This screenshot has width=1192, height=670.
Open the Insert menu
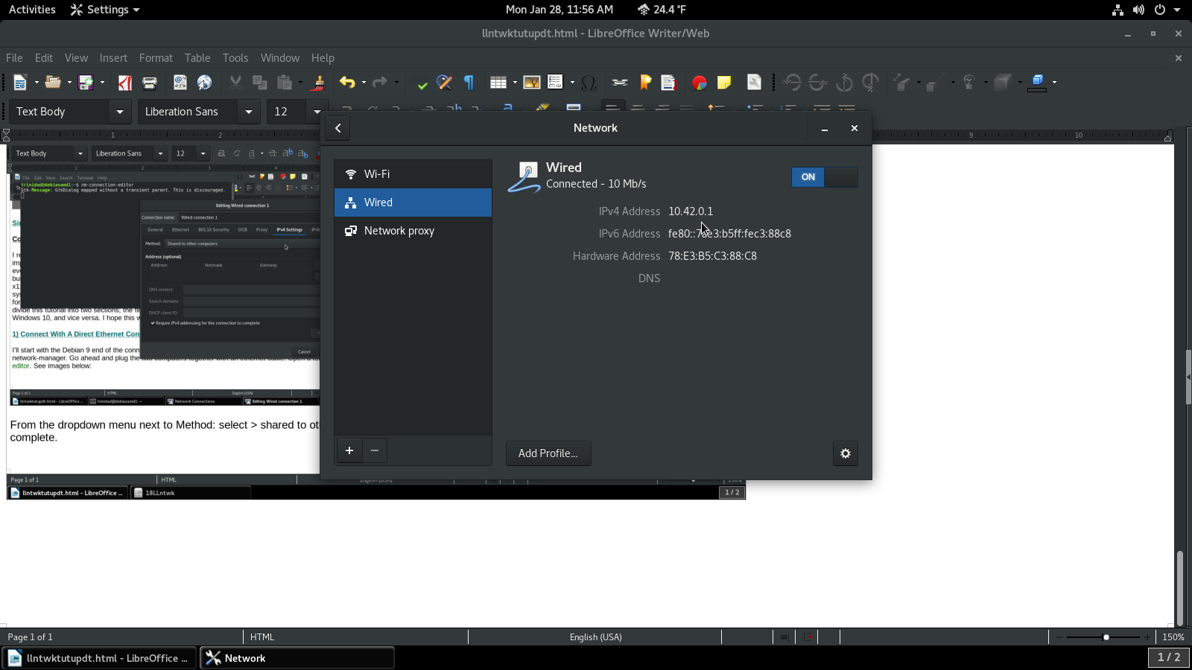(113, 58)
